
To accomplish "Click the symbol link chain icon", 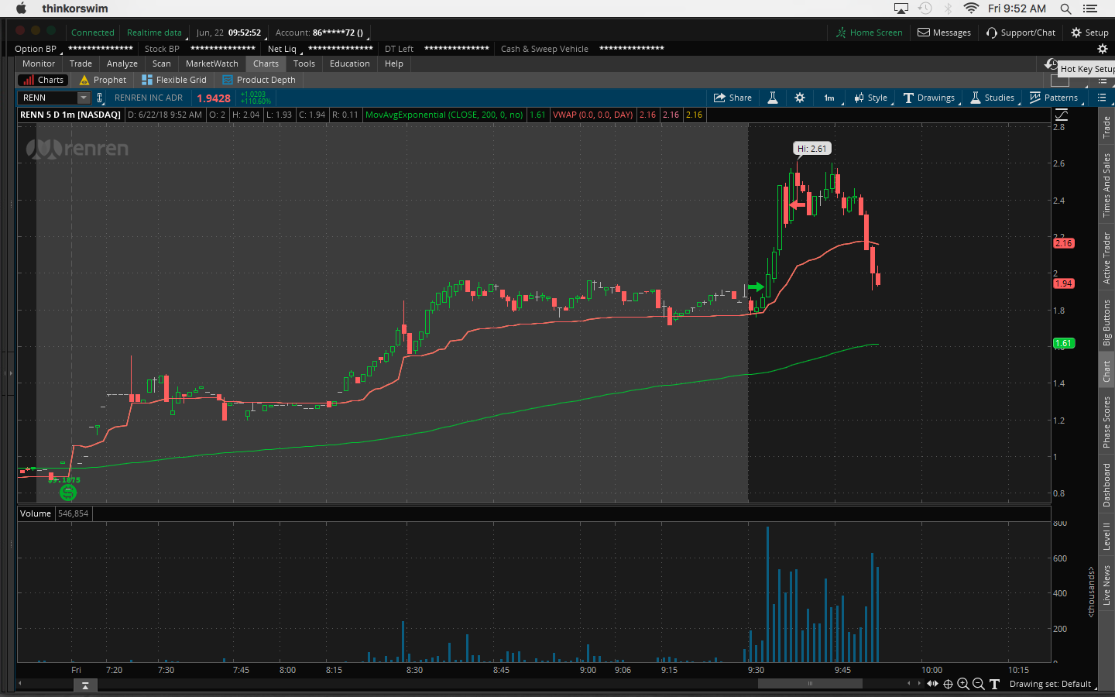I will [100, 98].
